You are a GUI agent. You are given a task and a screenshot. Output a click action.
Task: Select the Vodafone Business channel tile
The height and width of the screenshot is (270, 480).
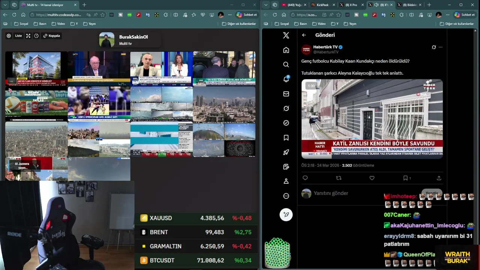point(36,69)
